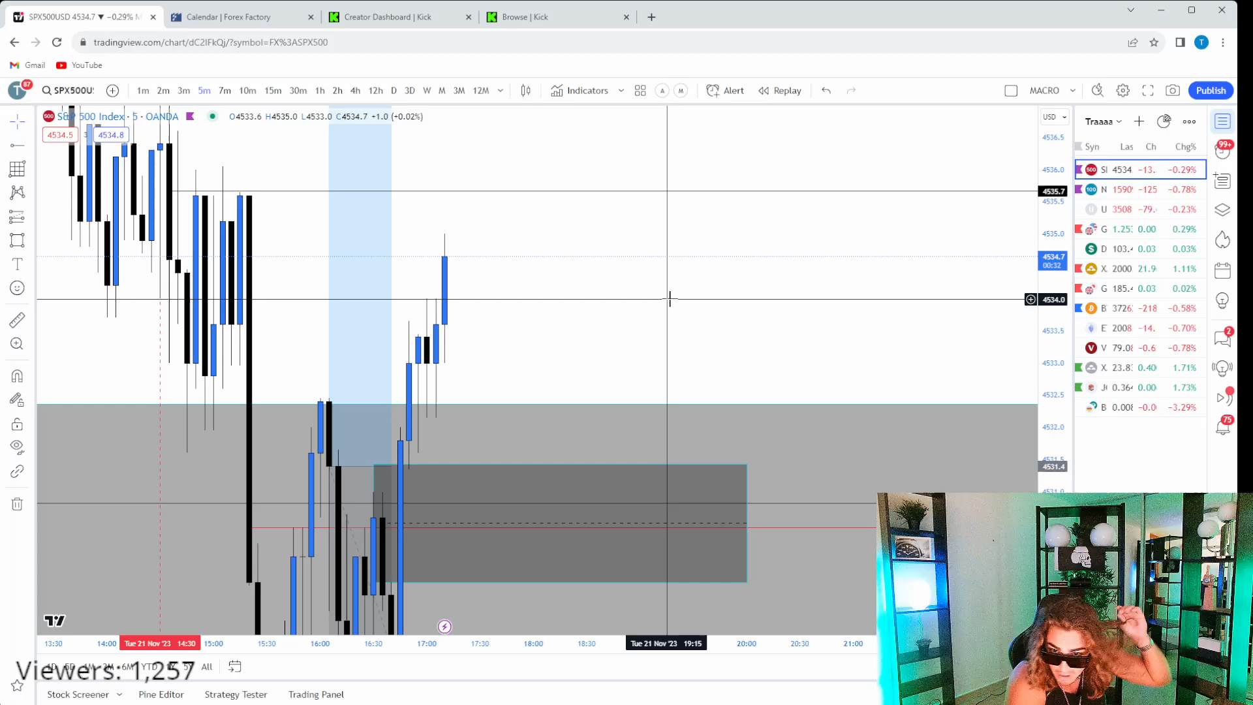This screenshot has width=1253, height=705.
Task: Open the Pine Editor tab
Action: pos(161,695)
